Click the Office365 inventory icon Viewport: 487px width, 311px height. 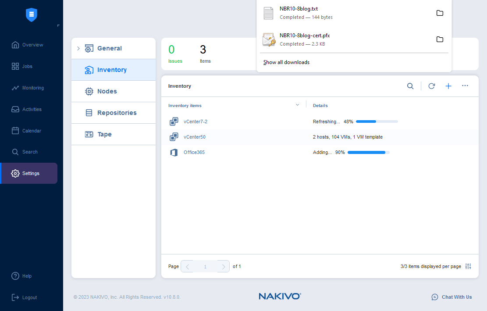pyautogui.click(x=174, y=152)
